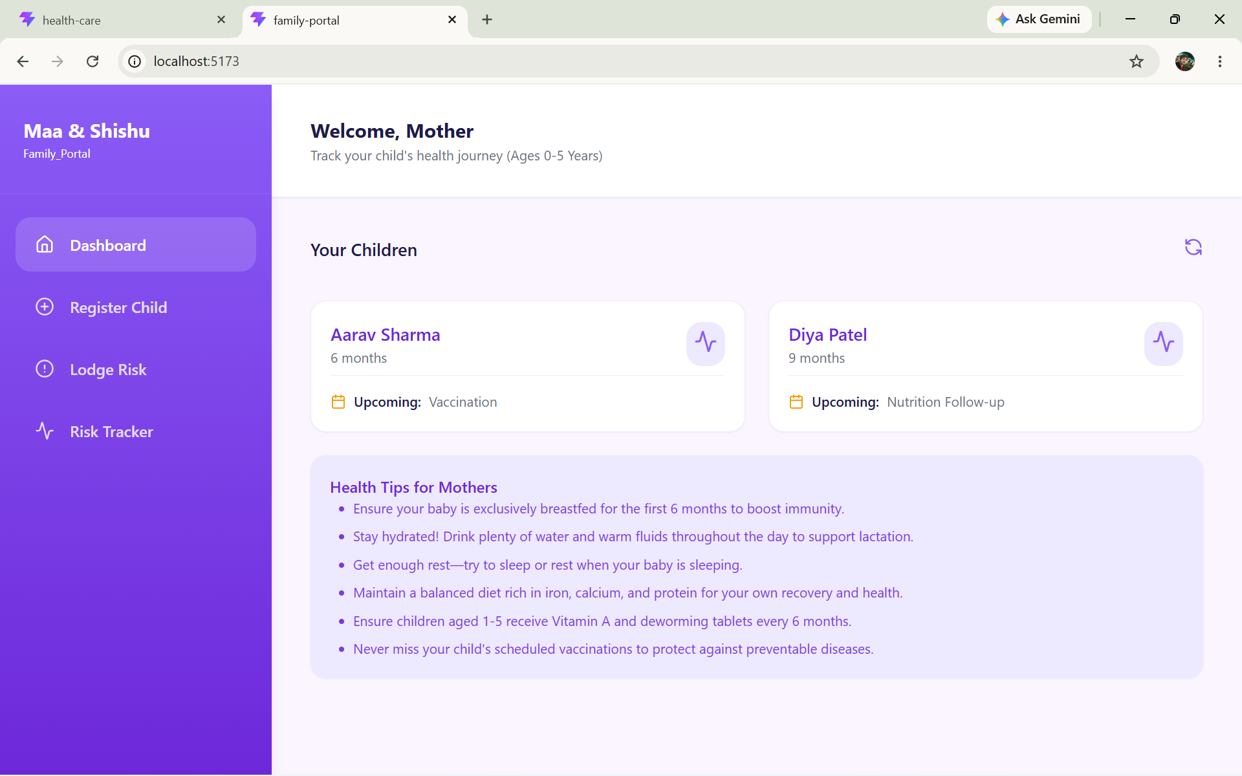This screenshot has height=776, width=1242.
Task: View site information for localhost
Action: coord(135,61)
